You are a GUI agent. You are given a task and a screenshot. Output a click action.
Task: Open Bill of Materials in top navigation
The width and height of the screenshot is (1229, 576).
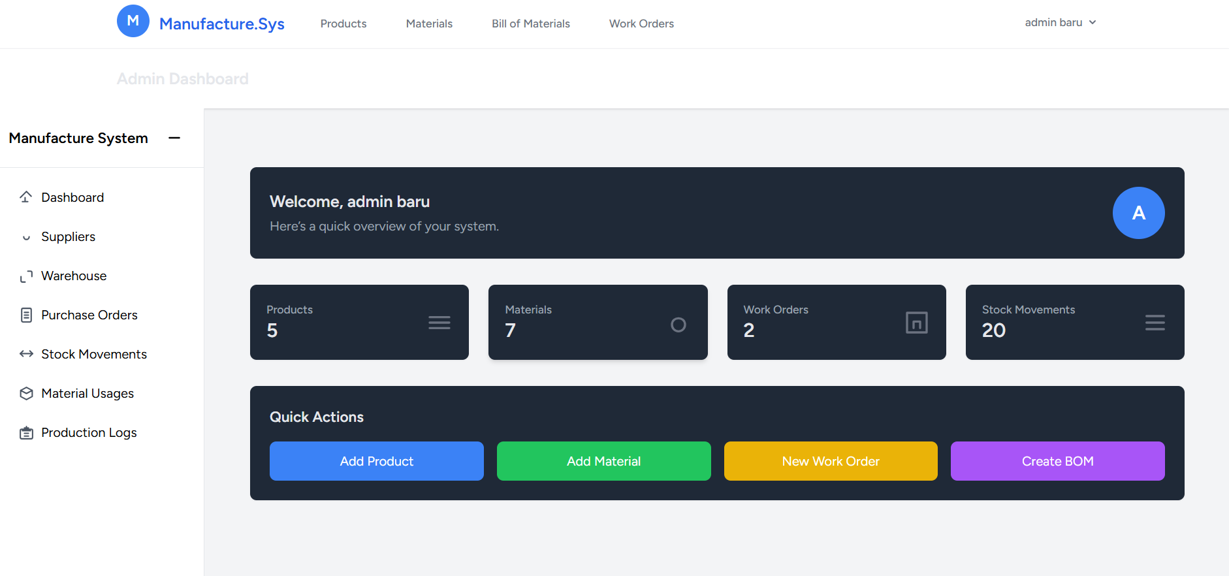(x=530, y=24)
